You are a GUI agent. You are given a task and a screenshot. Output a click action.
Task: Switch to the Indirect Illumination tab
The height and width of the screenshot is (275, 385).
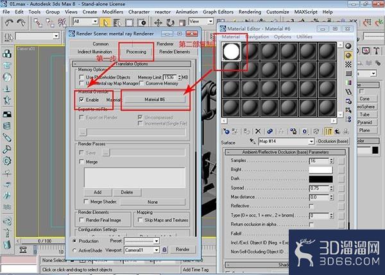pyautogui.click(x=94, y=52)
